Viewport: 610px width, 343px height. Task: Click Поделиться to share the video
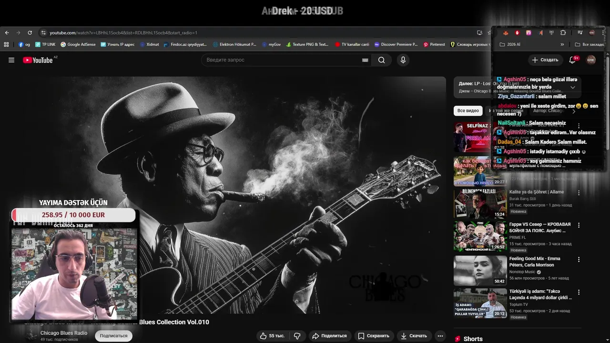(x=329, y=336)
